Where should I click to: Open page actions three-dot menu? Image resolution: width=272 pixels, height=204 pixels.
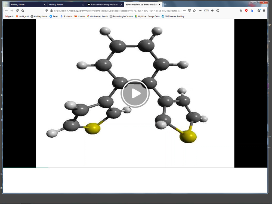coord(185,11)
